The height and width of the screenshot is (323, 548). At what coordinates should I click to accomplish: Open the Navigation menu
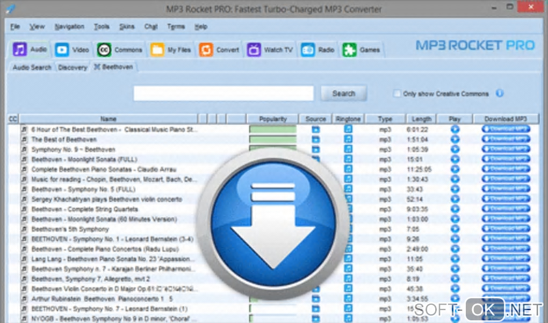pos(69,26)
